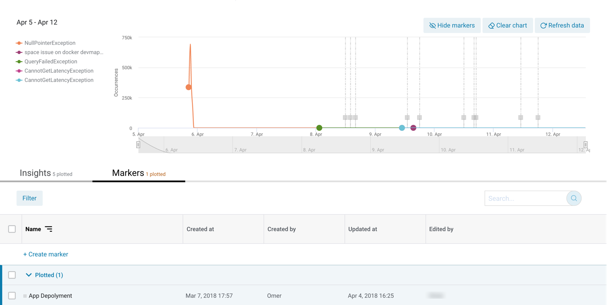Click the Hide markers button

(x=452, y=25)
